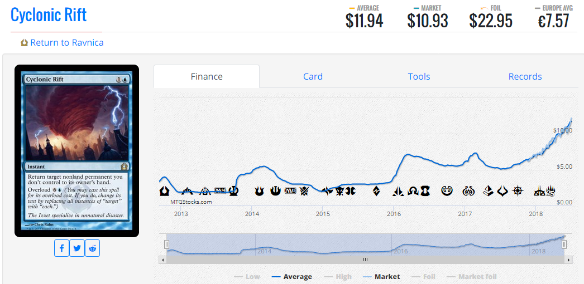The height and width of the screenshot is (284, 584).
Task: Click the right navigator range handle
Action: pyautogui.click(x=564, y=244)
